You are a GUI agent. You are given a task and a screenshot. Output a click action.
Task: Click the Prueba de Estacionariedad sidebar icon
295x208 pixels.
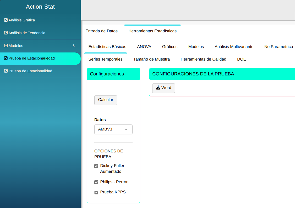pyautogui.click(x=6, y=58)
